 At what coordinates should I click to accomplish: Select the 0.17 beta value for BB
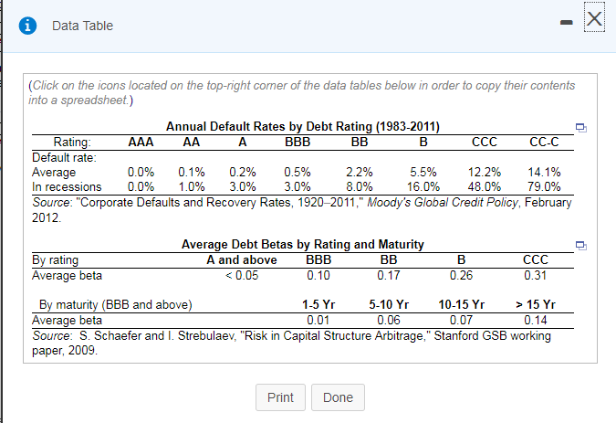click(389, 275)
